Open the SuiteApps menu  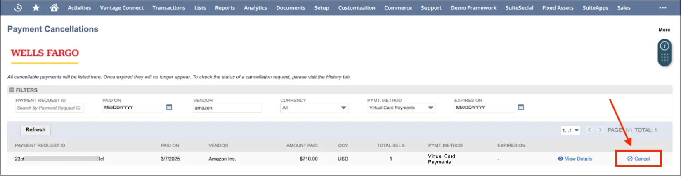596,8
